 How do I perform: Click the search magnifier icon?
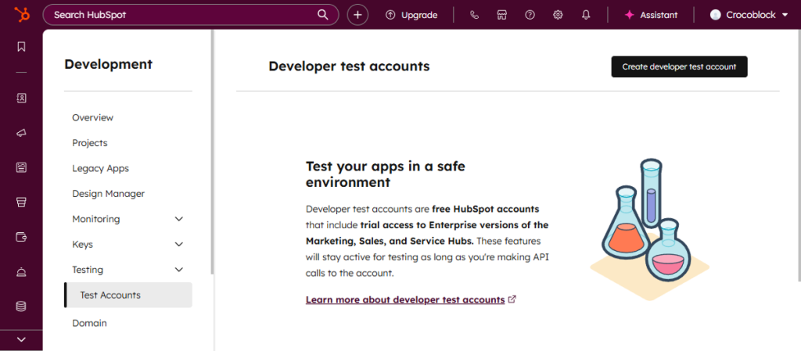point(323,15)
